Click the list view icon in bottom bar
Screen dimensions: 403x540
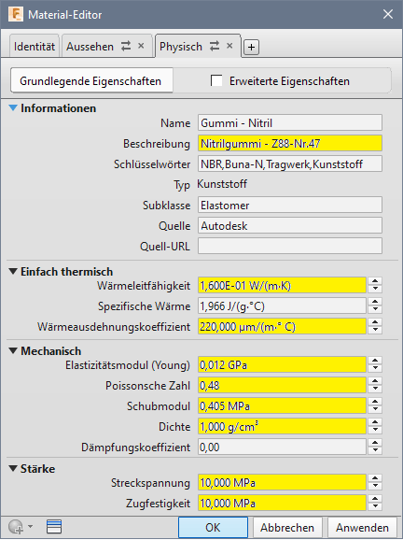54,527
